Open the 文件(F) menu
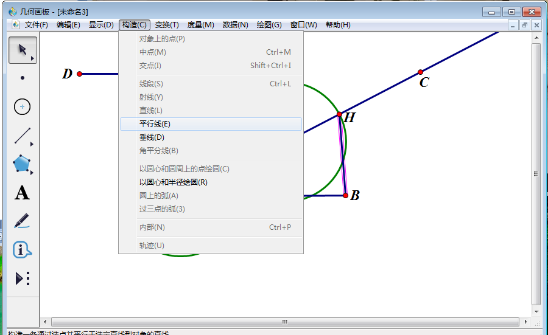 37,25
